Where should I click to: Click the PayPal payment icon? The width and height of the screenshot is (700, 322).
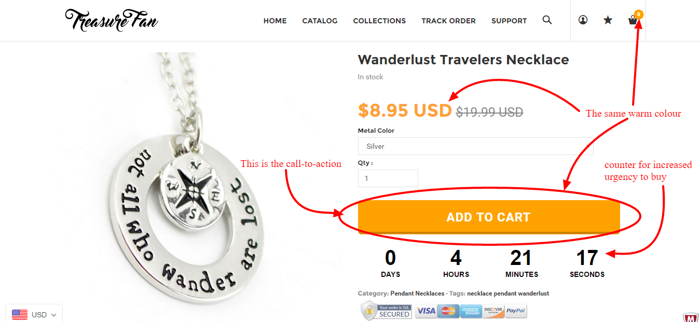point(516,311)
